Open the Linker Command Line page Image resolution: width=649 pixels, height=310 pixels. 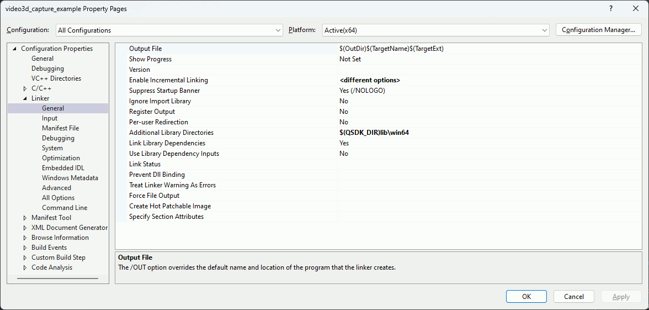pyautogui.click(x=65, y=208)
